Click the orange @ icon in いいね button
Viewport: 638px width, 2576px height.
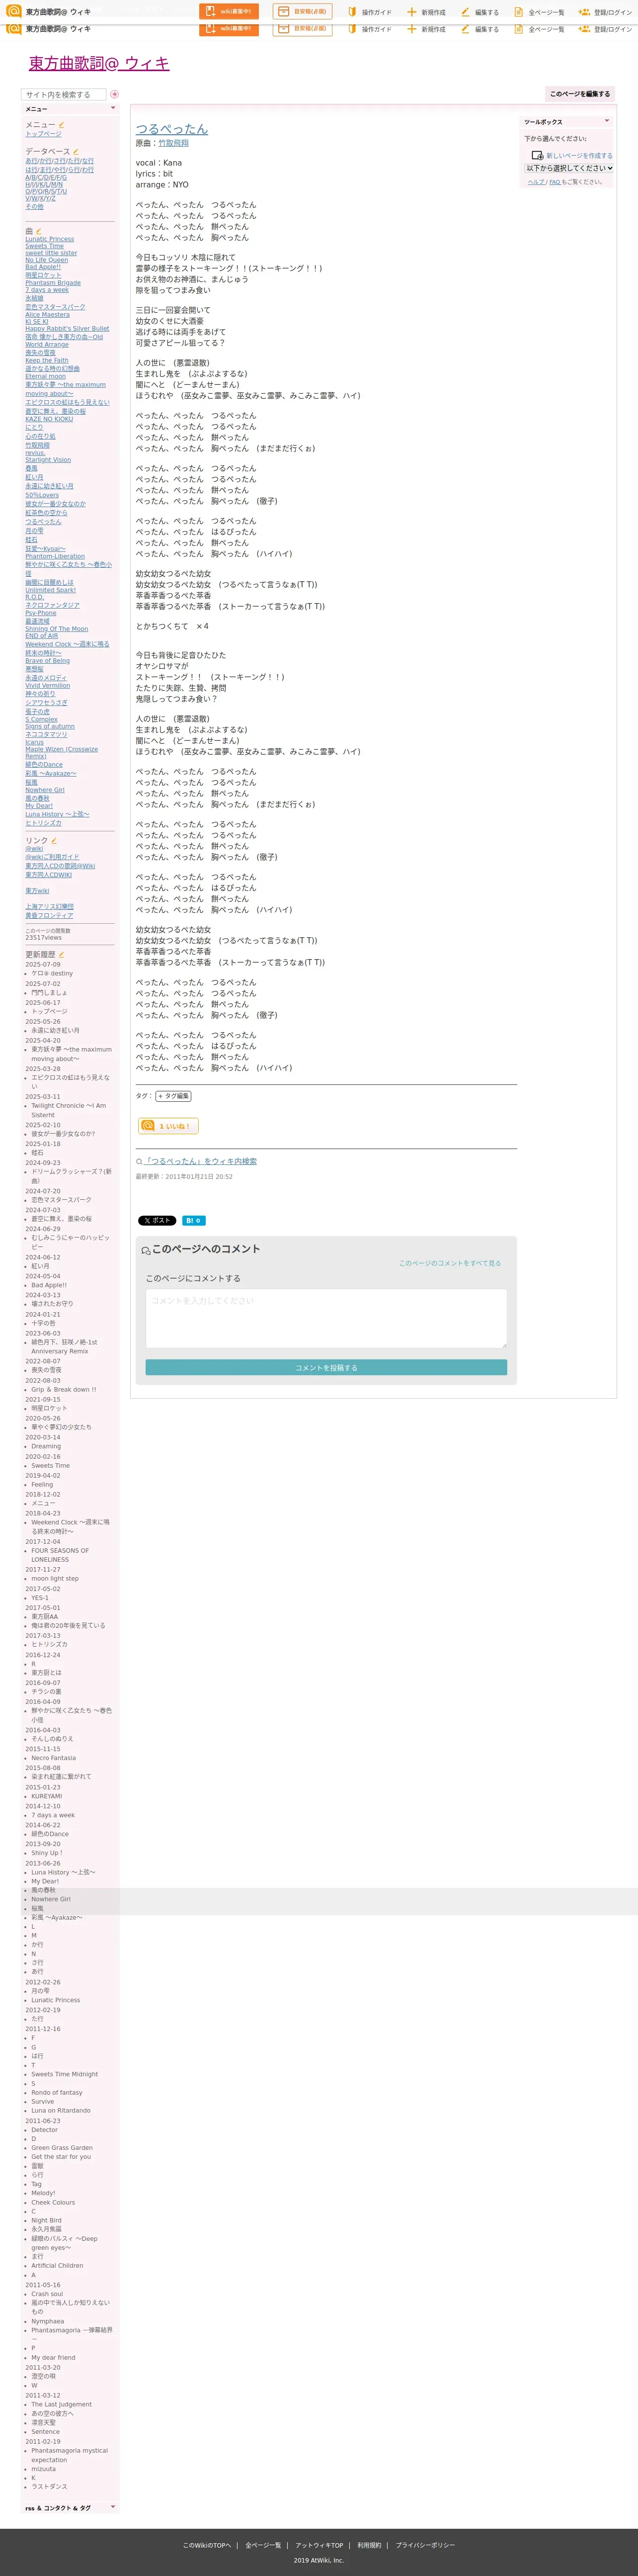pyautogui.click(x=148, y=1126)
